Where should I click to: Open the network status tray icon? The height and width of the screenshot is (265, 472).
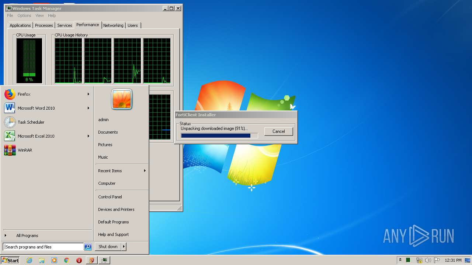[419, 260]
